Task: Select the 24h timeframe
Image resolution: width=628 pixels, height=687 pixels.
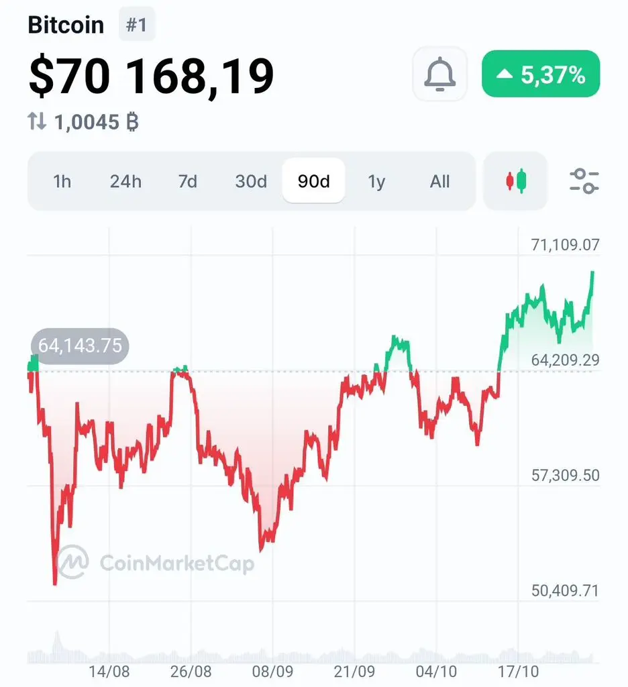Action: point(125,181)
